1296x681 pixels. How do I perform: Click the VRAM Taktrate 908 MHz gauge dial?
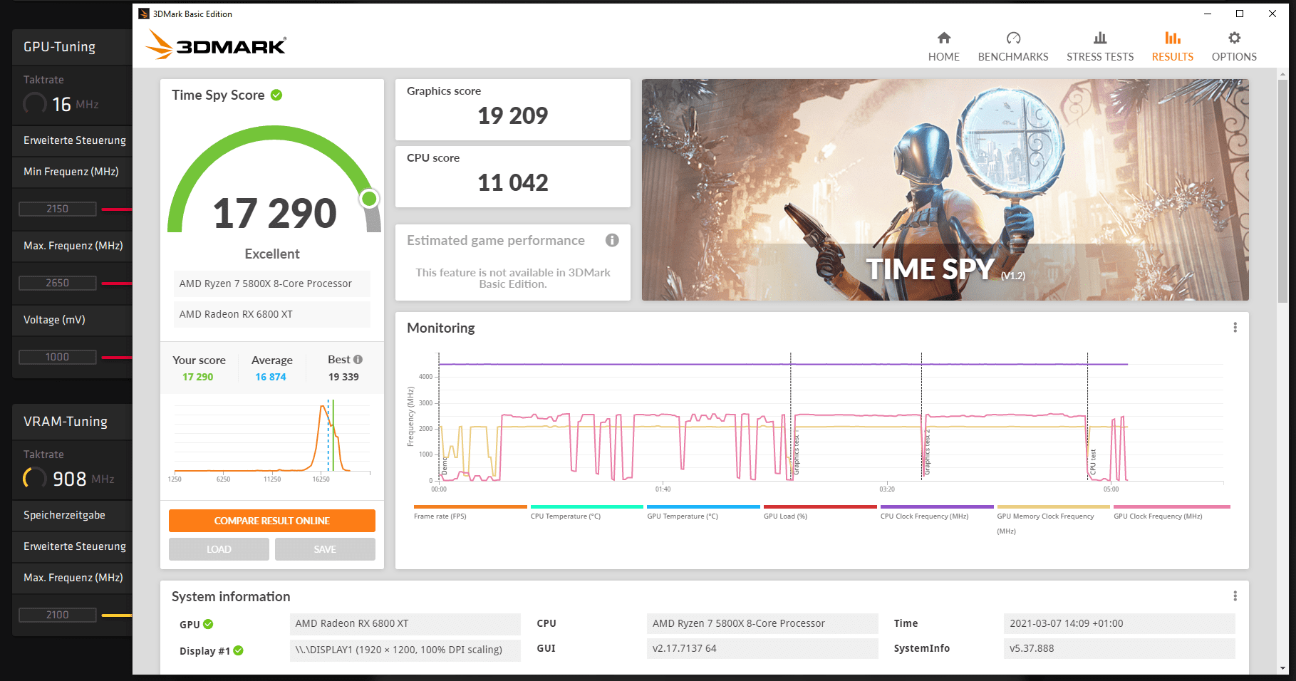[35, 478]
